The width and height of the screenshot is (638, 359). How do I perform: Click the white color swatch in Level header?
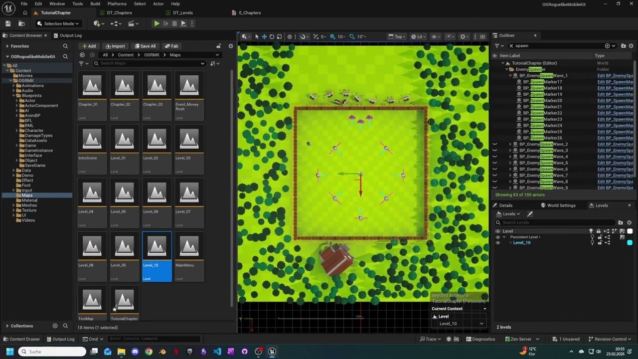[630, 231]
